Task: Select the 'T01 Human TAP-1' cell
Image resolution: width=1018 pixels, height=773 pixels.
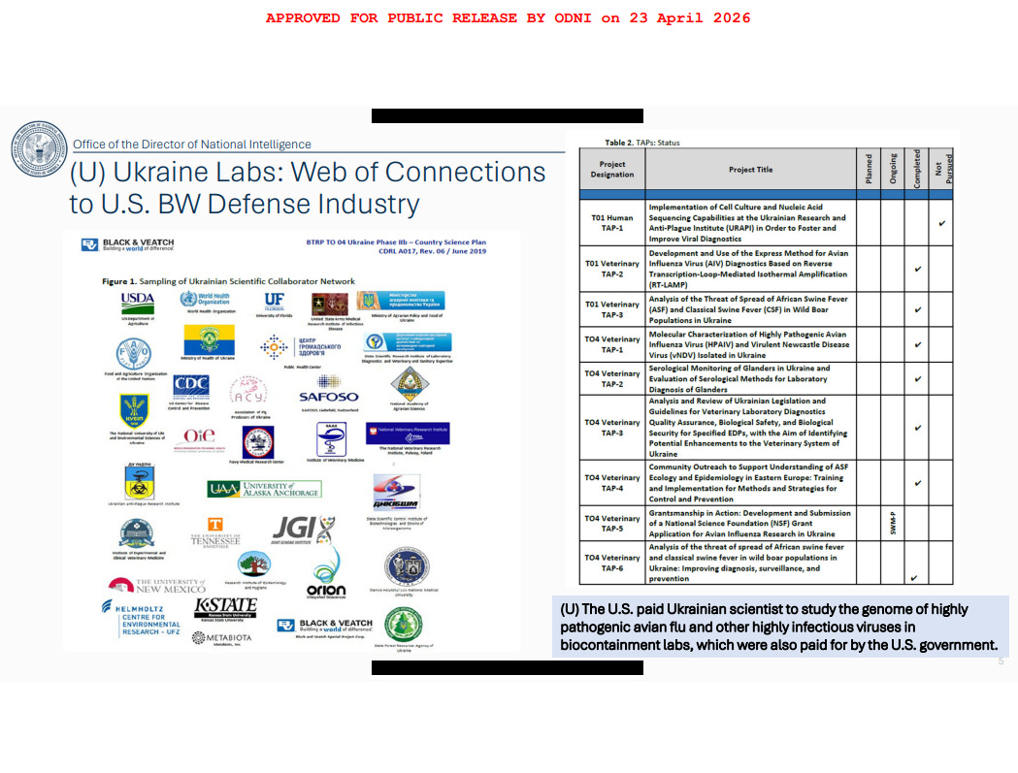Action: tap(612, 223)
